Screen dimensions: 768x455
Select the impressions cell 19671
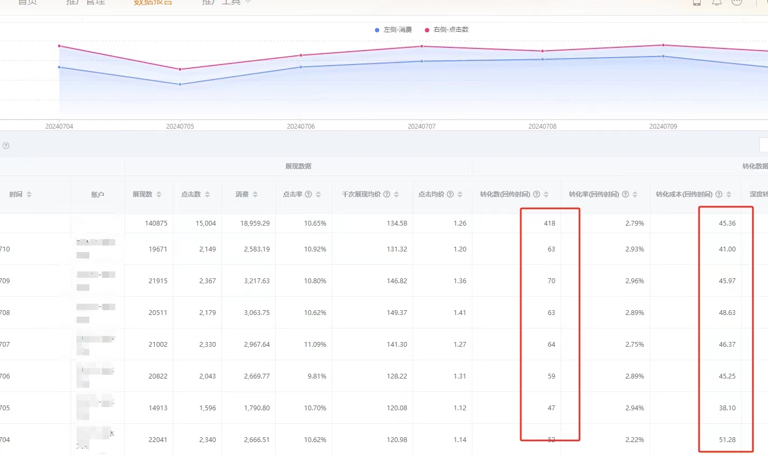(158, 249)
